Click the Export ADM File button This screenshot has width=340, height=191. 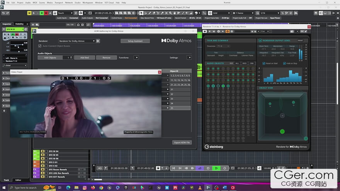182,142
